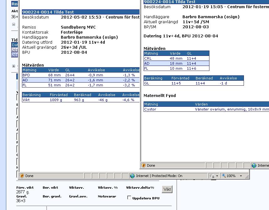Screen dimensions: 269x210
Task: Click Fosterläge kontaktorsak value
Action: coord(72,32)
